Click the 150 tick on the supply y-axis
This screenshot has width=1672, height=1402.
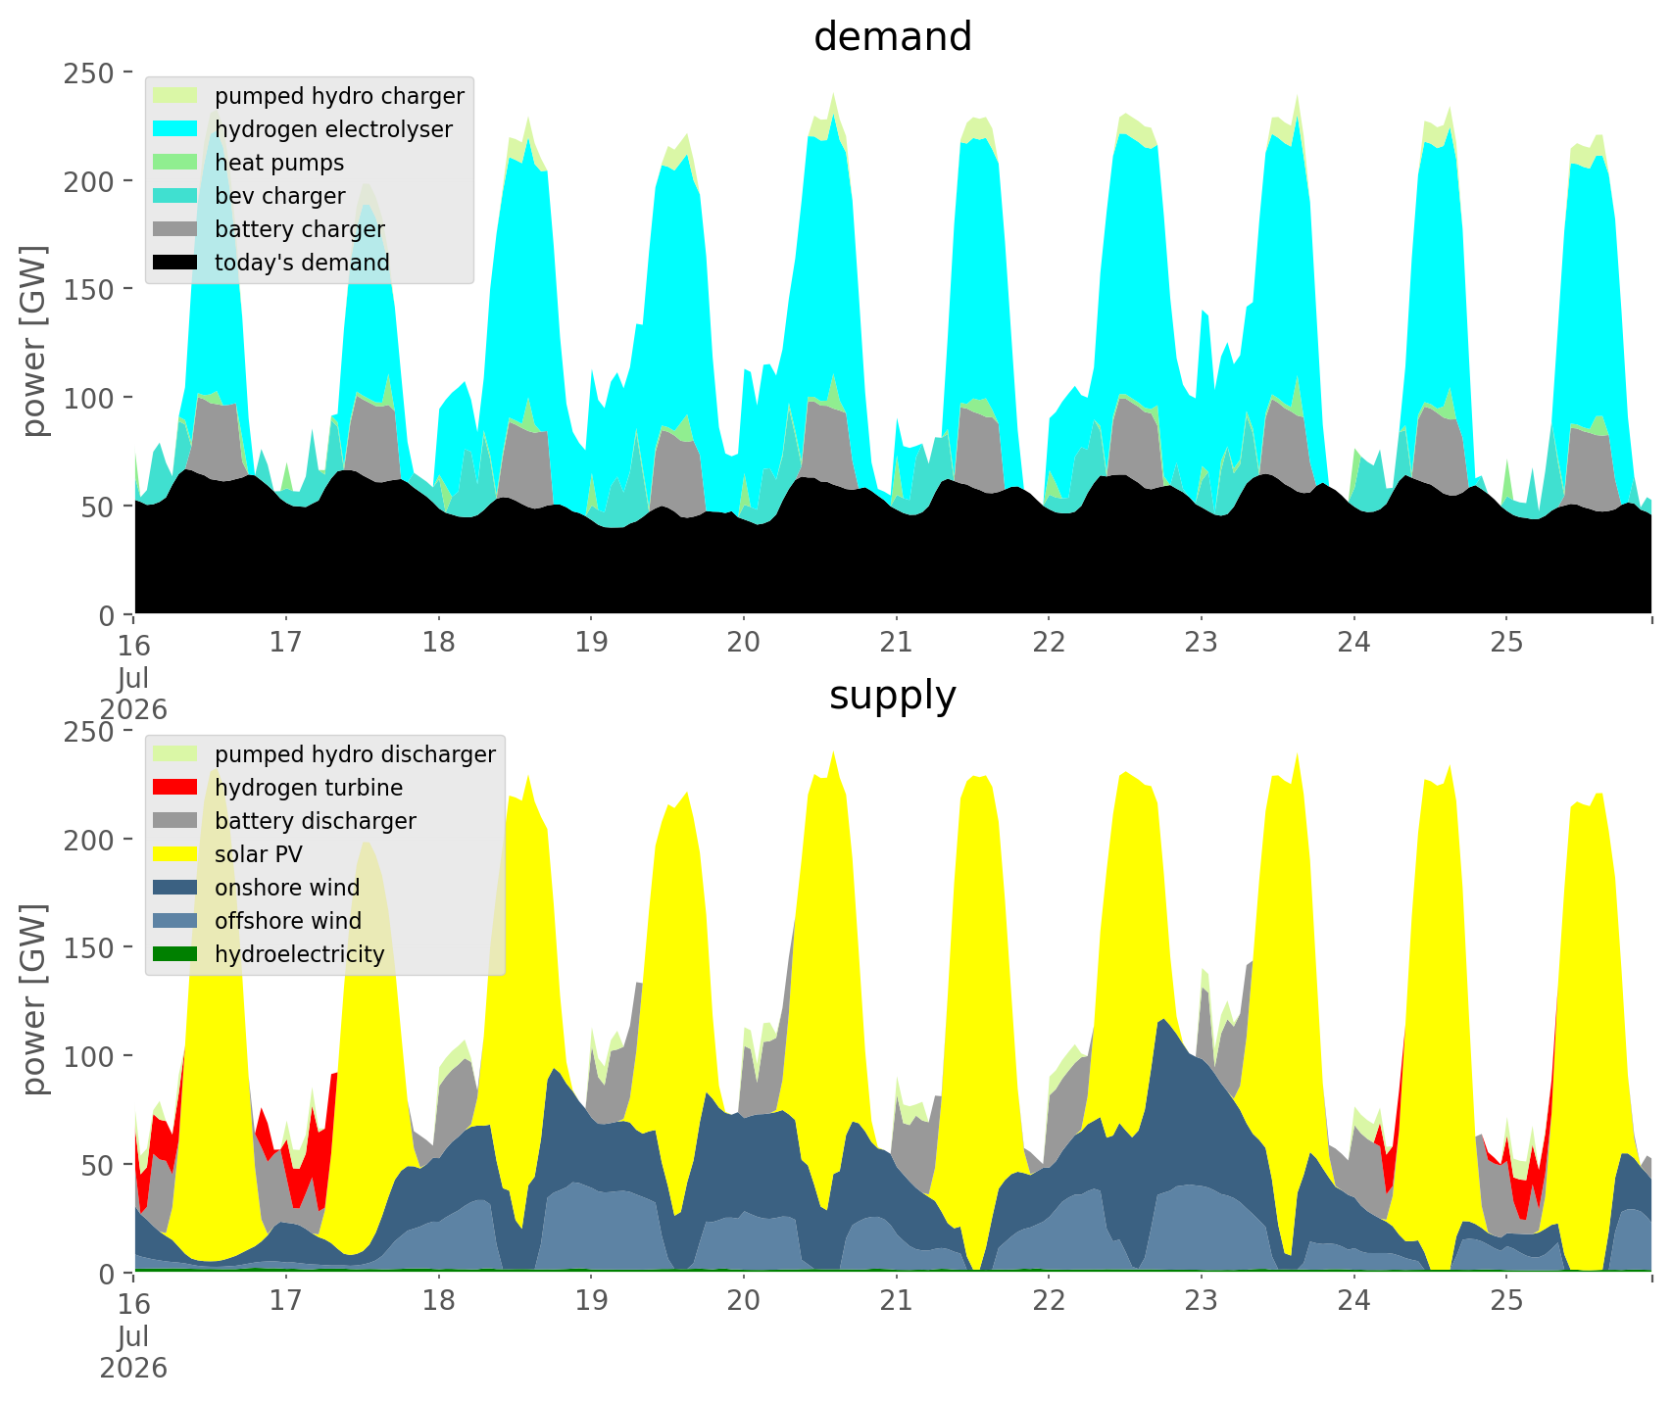point(91,948)
